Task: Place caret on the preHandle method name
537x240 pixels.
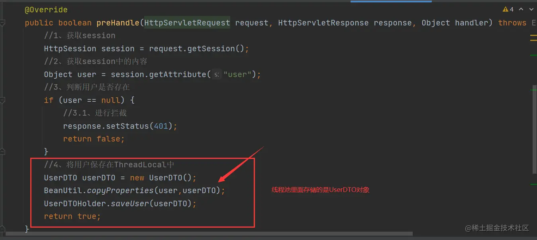Action: (x=118, y=23)
